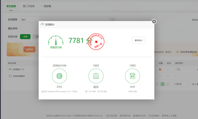
Task: Click the 立即购买 button on banner
Action: click(30, 49)
